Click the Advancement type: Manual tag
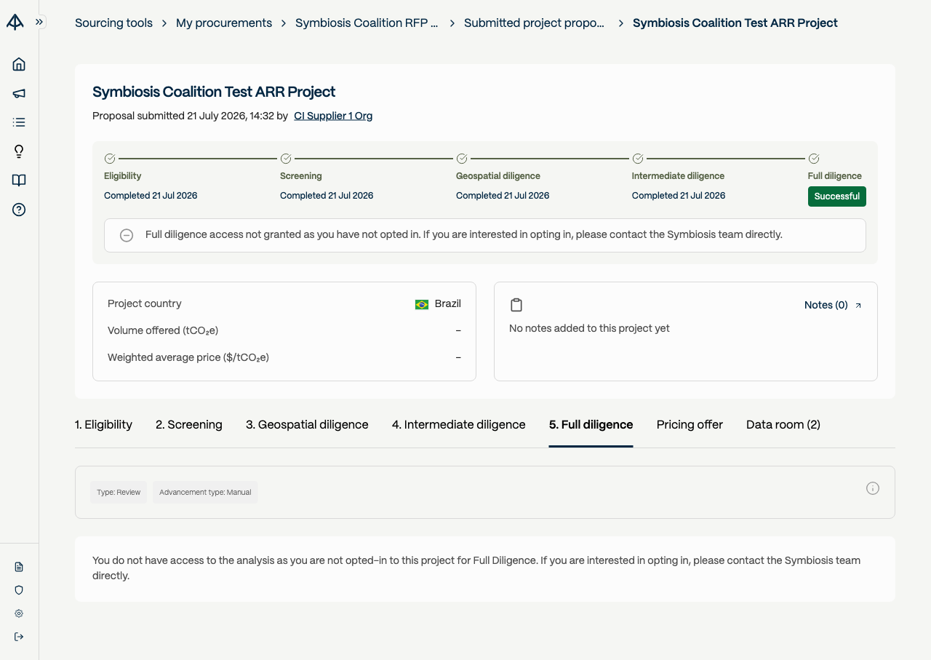The image size is (931, 660). 205,493
